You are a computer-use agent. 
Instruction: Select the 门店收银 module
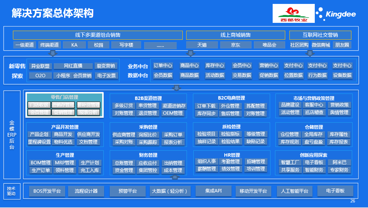point(39,105)
